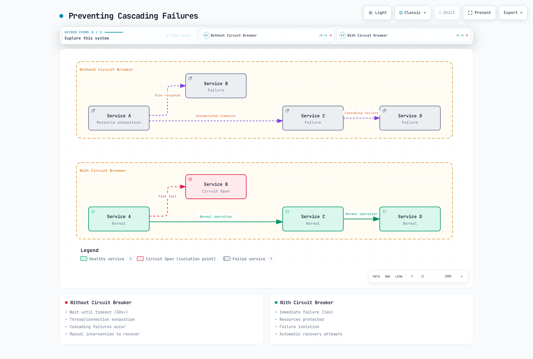Click shield icon on Circuit Open Service B

[190, 179]
